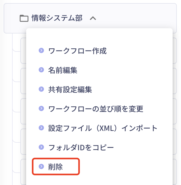This screenshot has height=185, width=181.
Task: Click the arrow icon beside 設定ファイル（XML）インポート
Action: pos(41,128)
